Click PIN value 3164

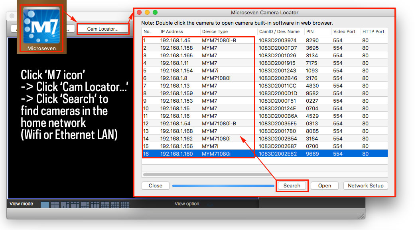pyautogui.click(x=312, y=139)
